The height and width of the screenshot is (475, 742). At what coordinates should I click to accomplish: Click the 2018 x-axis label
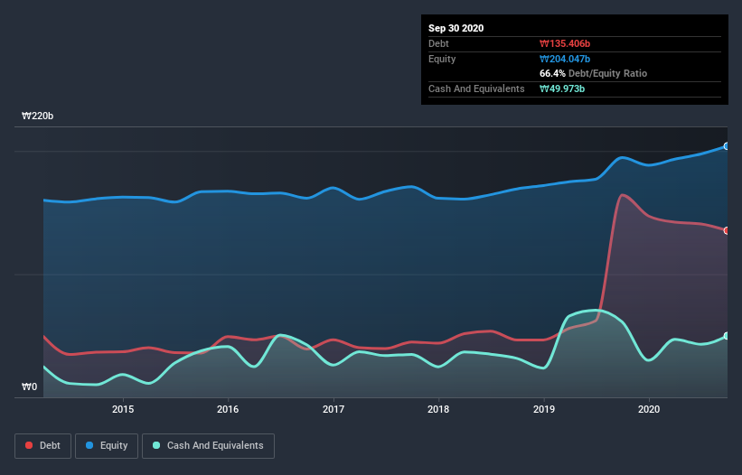point(438,409)
